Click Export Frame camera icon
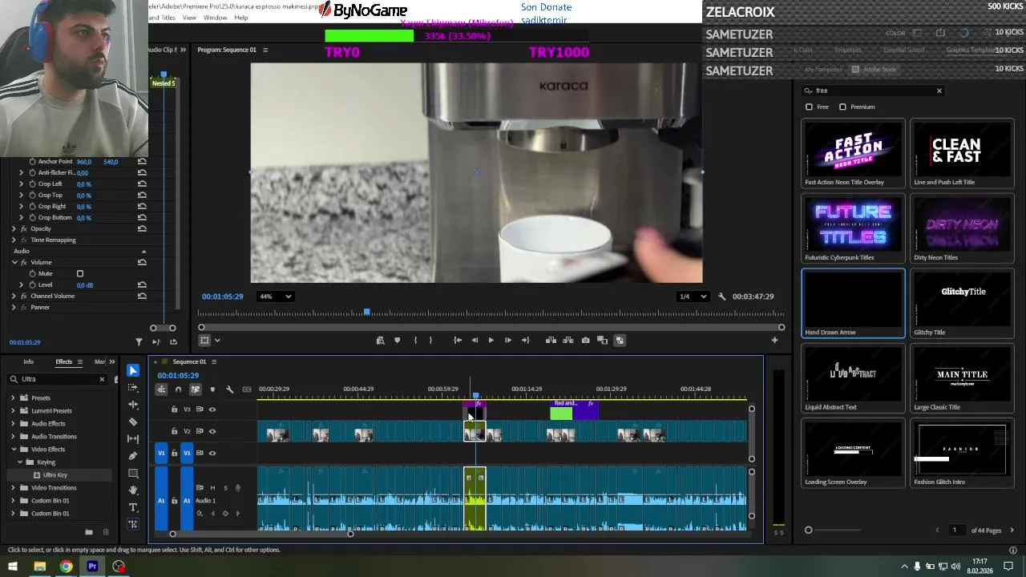The image size is (1026, 577). [585, 341]
